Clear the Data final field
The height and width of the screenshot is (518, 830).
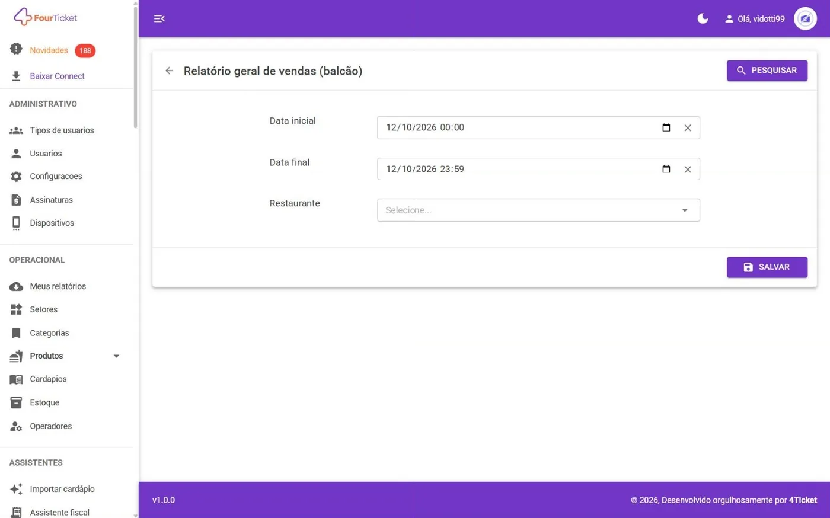point(688,170)
